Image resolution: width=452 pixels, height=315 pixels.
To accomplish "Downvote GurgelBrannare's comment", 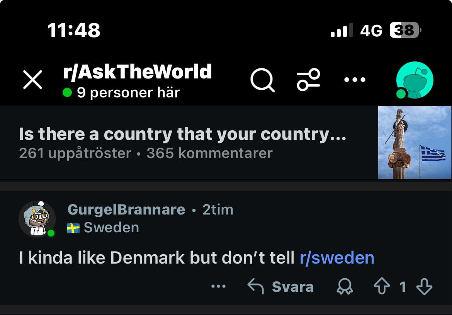I will [x=424, y=287].
